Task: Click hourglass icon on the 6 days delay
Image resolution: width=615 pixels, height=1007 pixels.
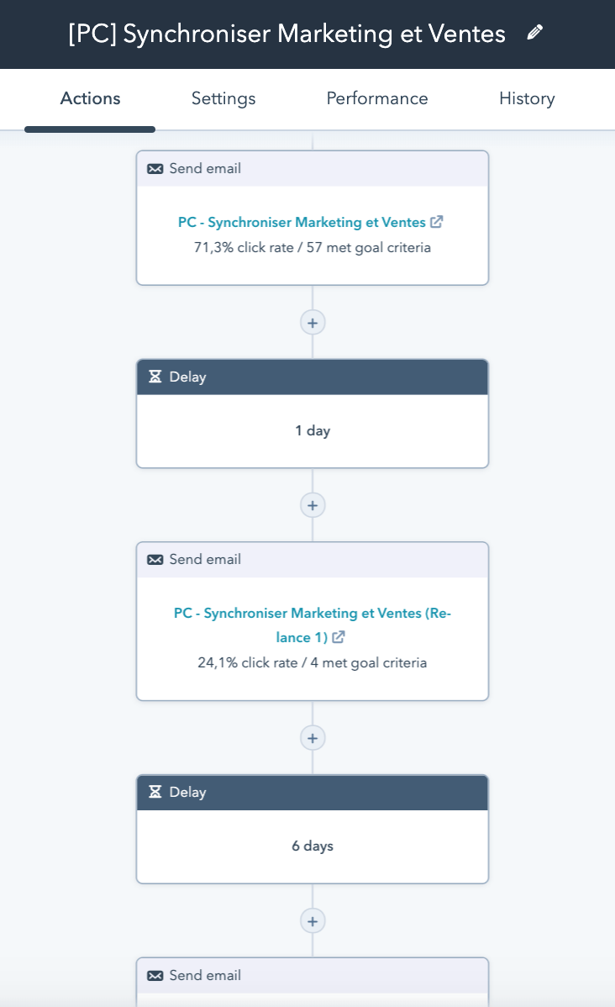Action: (155, 792)
